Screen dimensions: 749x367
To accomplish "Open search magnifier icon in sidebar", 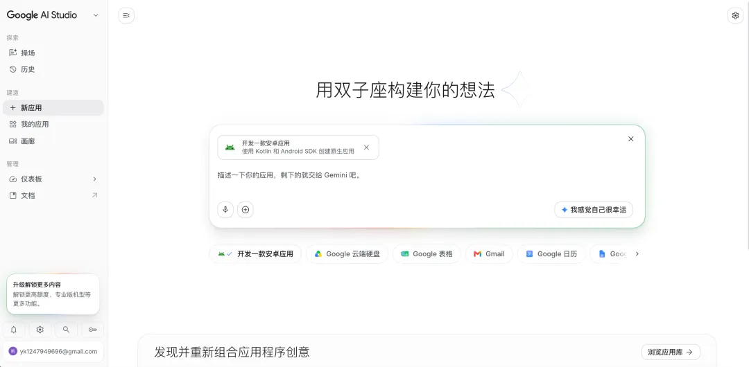I will click(x=67, y=330).
